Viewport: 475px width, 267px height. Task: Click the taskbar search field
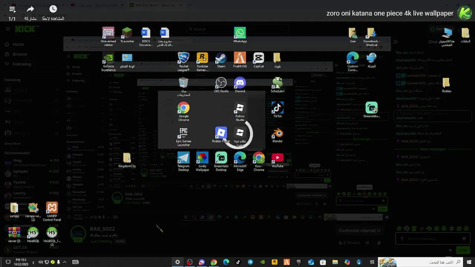coord(420,262)
